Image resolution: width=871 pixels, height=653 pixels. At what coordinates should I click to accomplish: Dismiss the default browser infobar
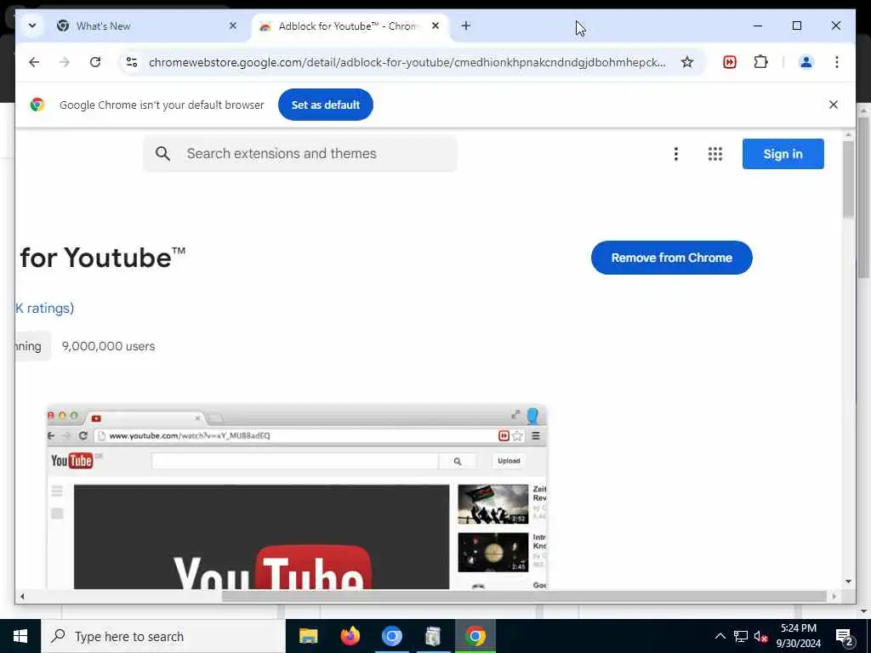point(834,105)
